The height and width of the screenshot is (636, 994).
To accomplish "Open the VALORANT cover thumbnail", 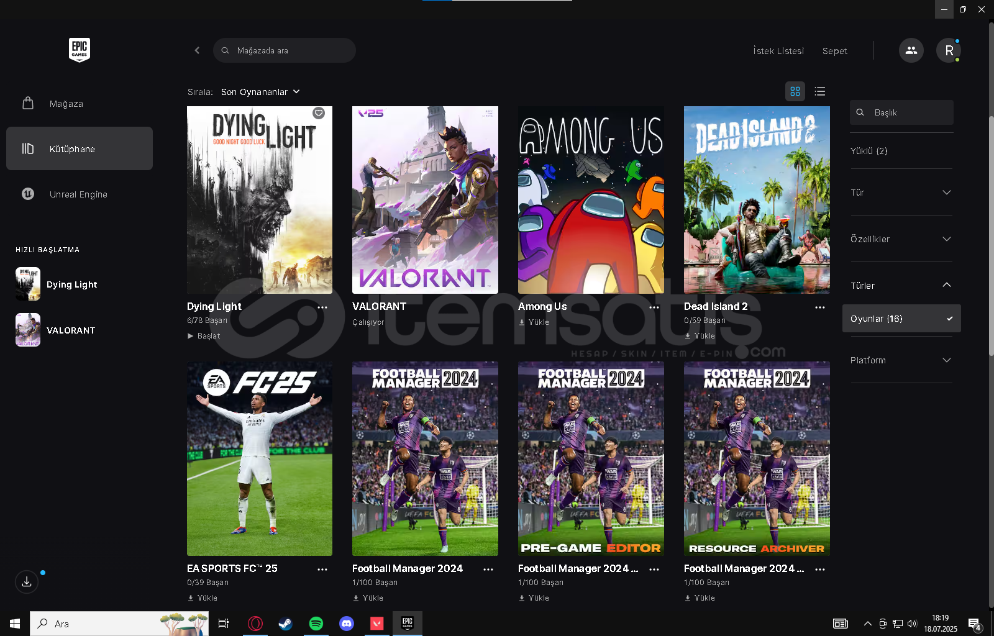I will (x=425, y=200).
